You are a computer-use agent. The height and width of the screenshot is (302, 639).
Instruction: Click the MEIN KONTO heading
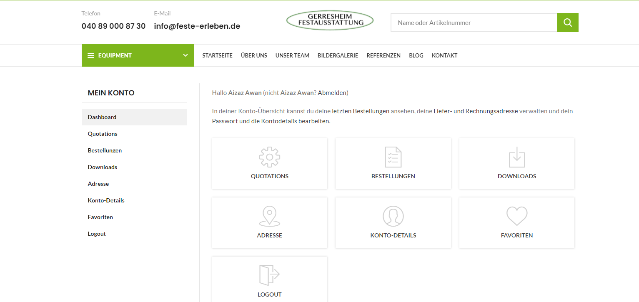111,93
